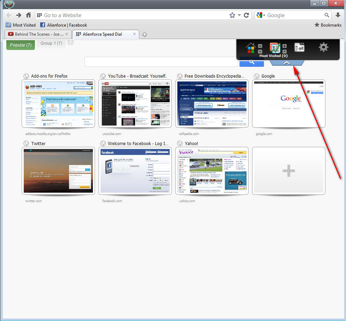
Task: Open the Facebook dial thumbnail
Action: [135, 171]
